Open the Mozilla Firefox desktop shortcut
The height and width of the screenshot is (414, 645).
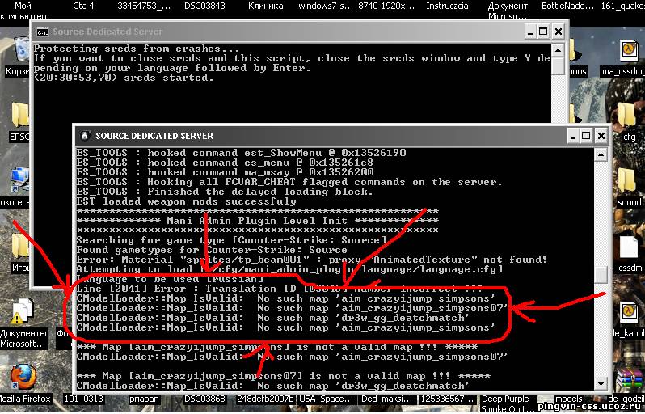click(23, 377)
